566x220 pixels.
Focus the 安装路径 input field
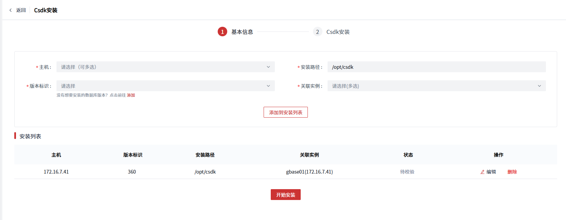tap(436, 67)
